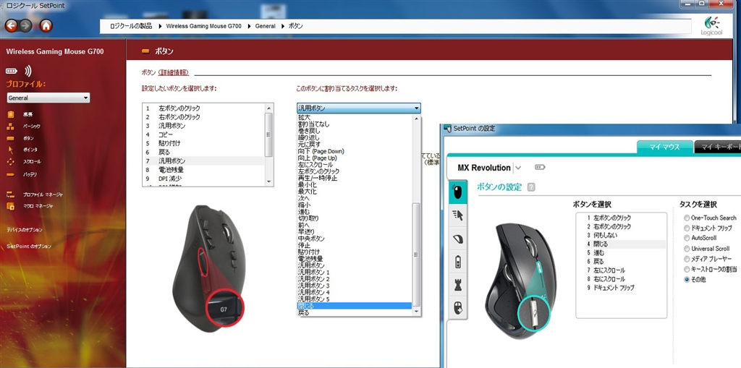Switch to the マイ マウス tab
This screenshot has width=741, height=368.
click(665, 147)
